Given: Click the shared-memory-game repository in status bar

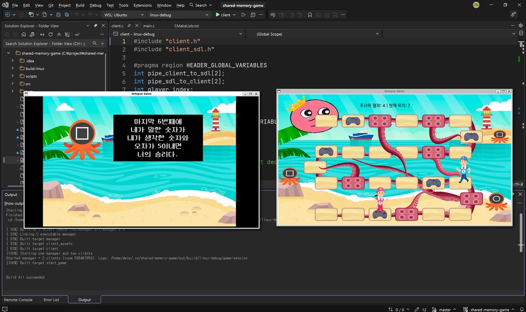Looking at the screenshot, I should click(x=489, y=309).
